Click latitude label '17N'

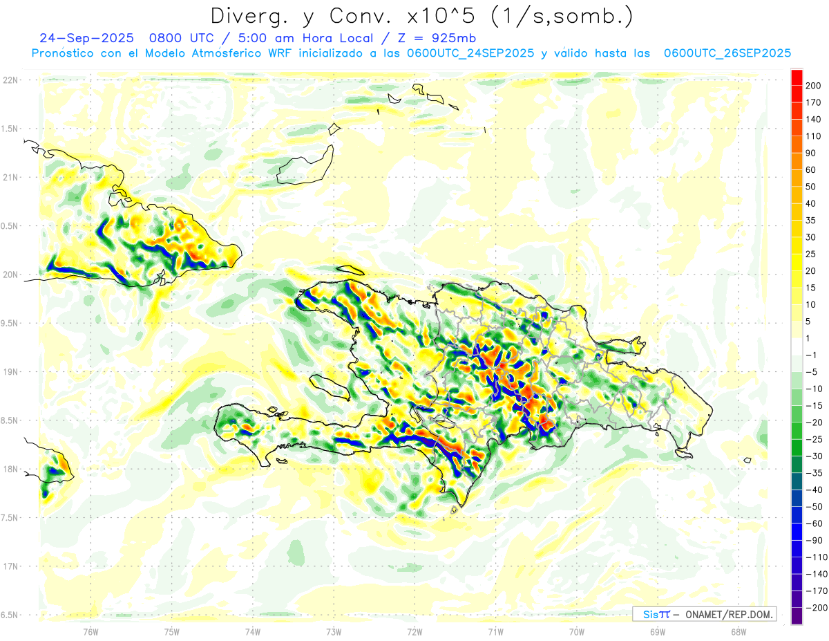pos(10,566)
